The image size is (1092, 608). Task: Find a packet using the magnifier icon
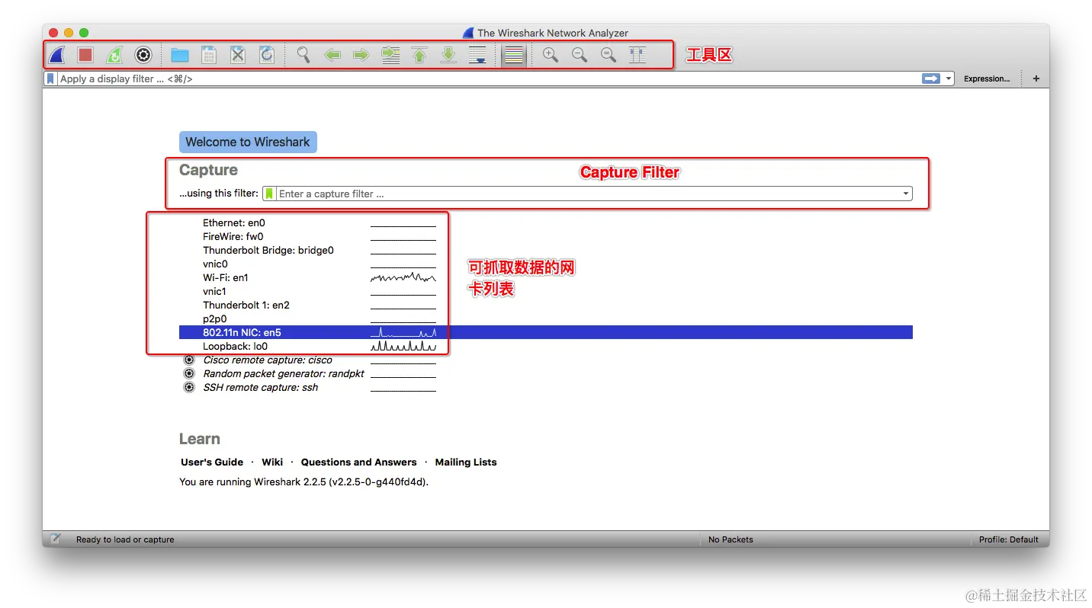(304, 55)
